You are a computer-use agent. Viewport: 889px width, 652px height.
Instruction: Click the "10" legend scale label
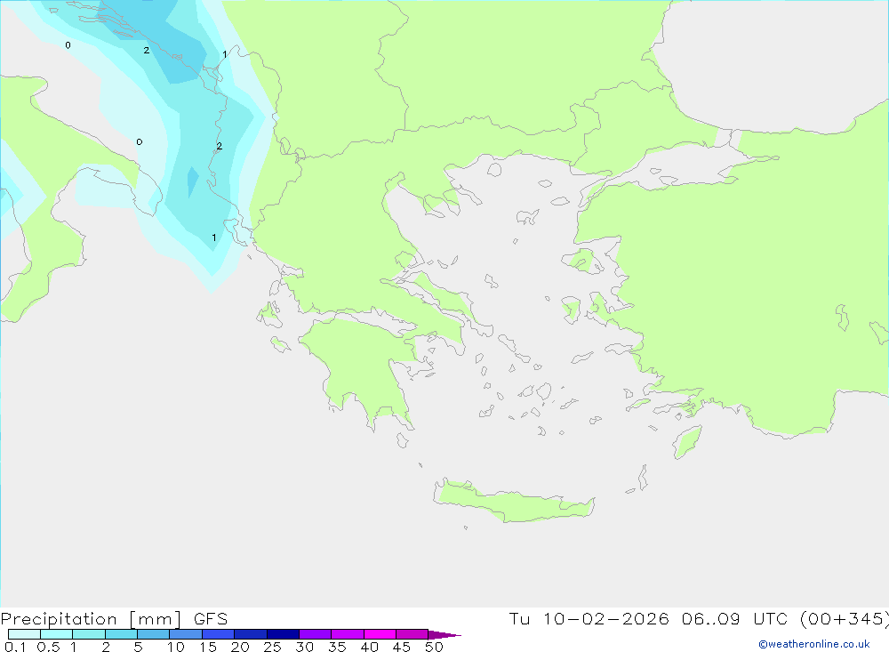(x=176, y=647)
